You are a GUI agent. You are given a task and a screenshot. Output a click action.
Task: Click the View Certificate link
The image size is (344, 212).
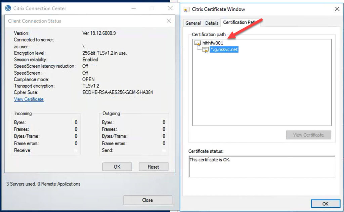point(29,99)
